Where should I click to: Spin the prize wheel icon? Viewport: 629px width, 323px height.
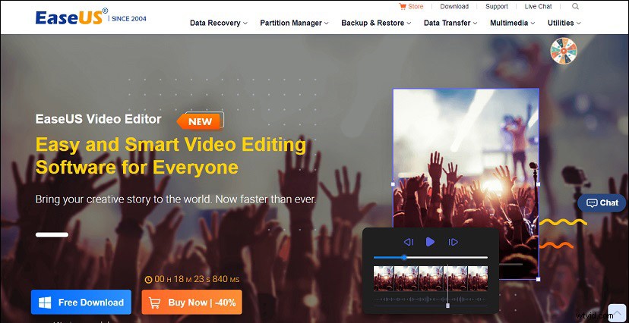tap(564, 52)
